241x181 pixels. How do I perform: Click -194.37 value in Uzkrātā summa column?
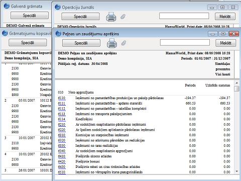pos(224,98)
